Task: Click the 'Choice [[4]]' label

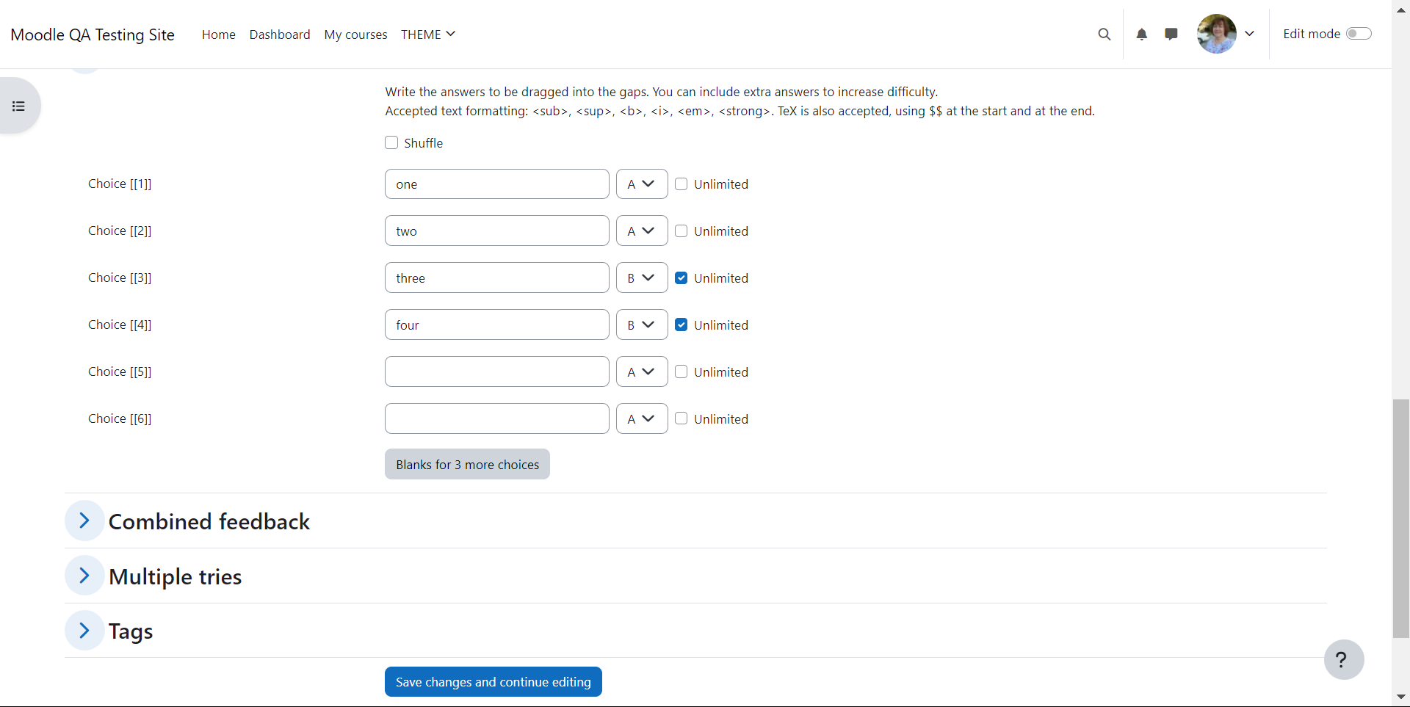Action: pos(120,325)
